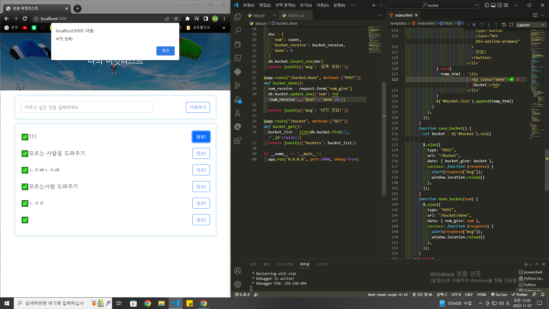Open the Manage gear in VS Code
This screenshot has width=549, height=309.
pos(237,284)
